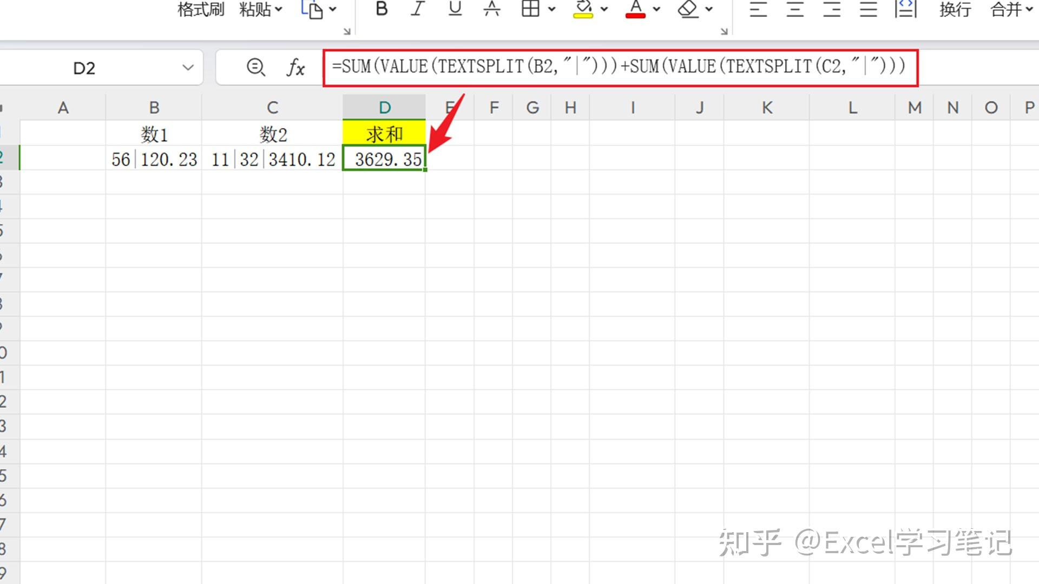1039x584 pixels.
Task: Click the 格式刷 format painter button
Action: (x=201, y=9)
